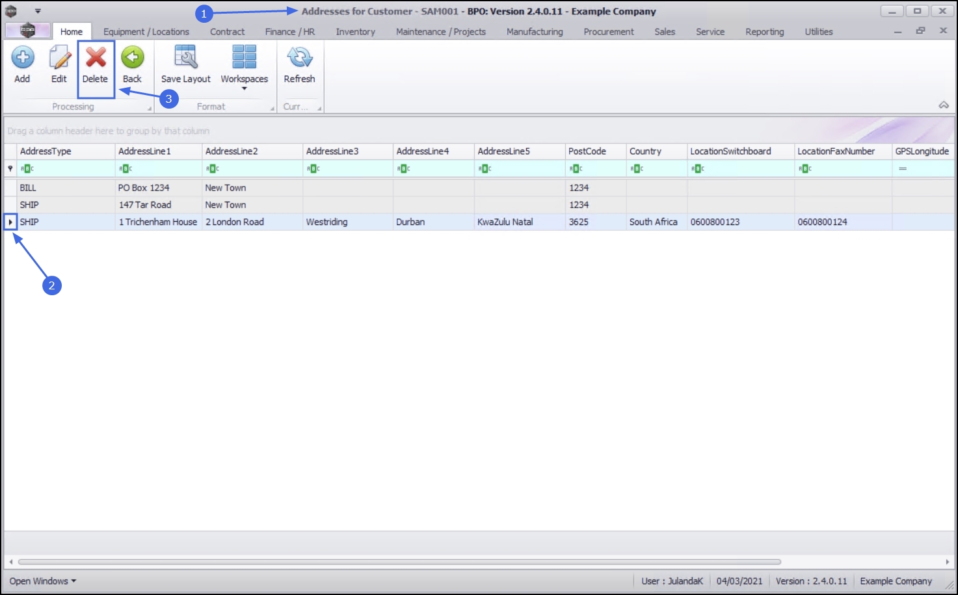Sort by the AddressLine1 column header

pos(159,152)
